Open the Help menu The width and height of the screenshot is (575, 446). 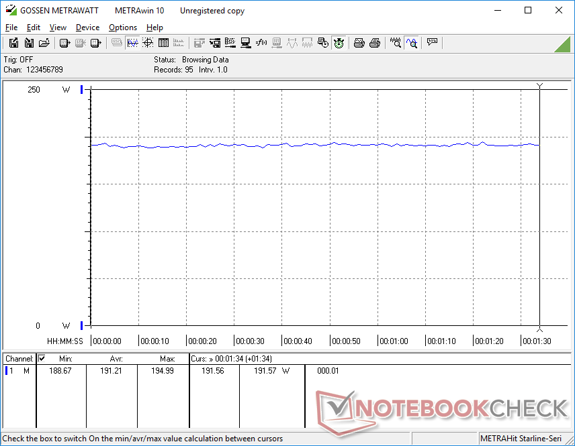(154, 27)
